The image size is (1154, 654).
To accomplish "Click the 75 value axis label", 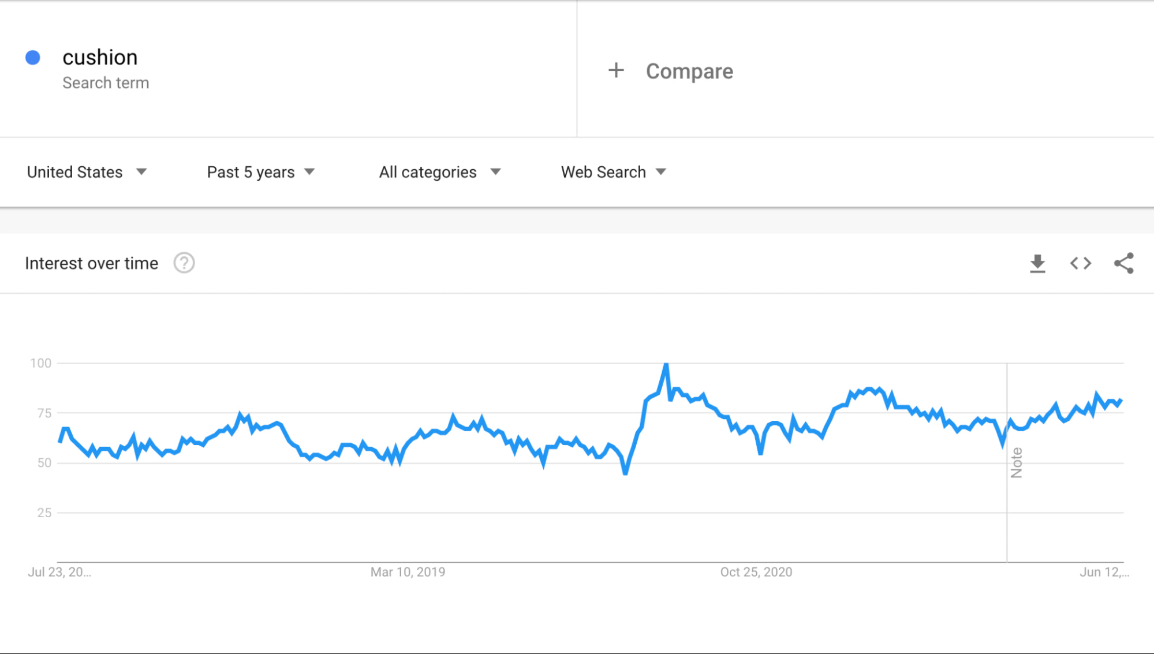I will point(44,413).
